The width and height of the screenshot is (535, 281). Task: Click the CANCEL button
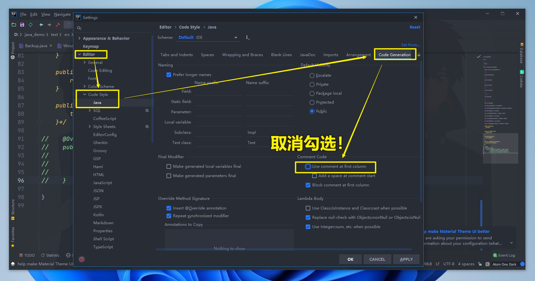(377, 259)
